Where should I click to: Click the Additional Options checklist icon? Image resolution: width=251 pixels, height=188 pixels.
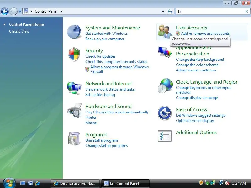coord(165,136)
